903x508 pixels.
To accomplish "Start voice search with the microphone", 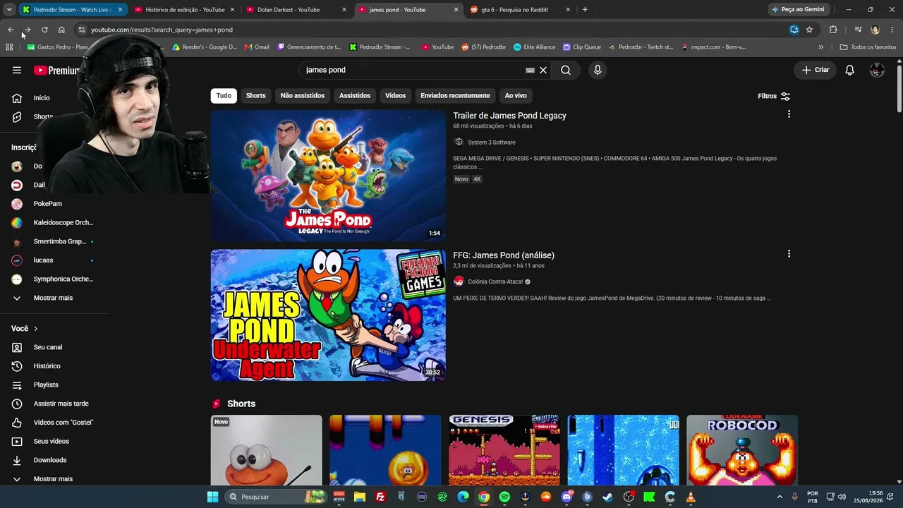I will pos(598,70).
